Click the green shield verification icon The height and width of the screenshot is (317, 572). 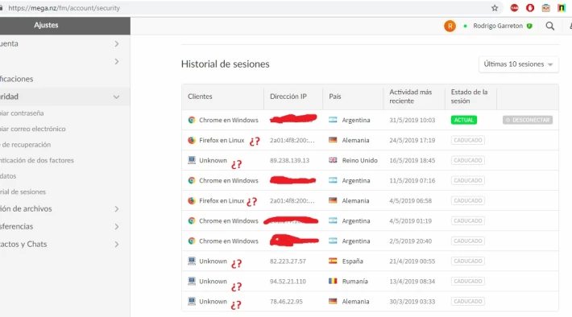[x=529, y=26]
